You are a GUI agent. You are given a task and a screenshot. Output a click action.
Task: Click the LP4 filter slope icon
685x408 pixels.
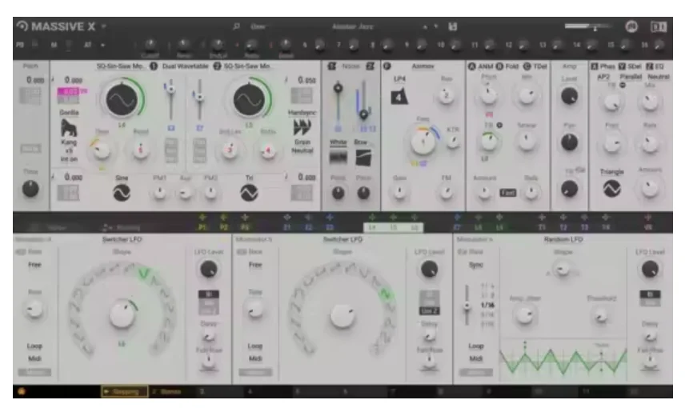click(399, 97)
